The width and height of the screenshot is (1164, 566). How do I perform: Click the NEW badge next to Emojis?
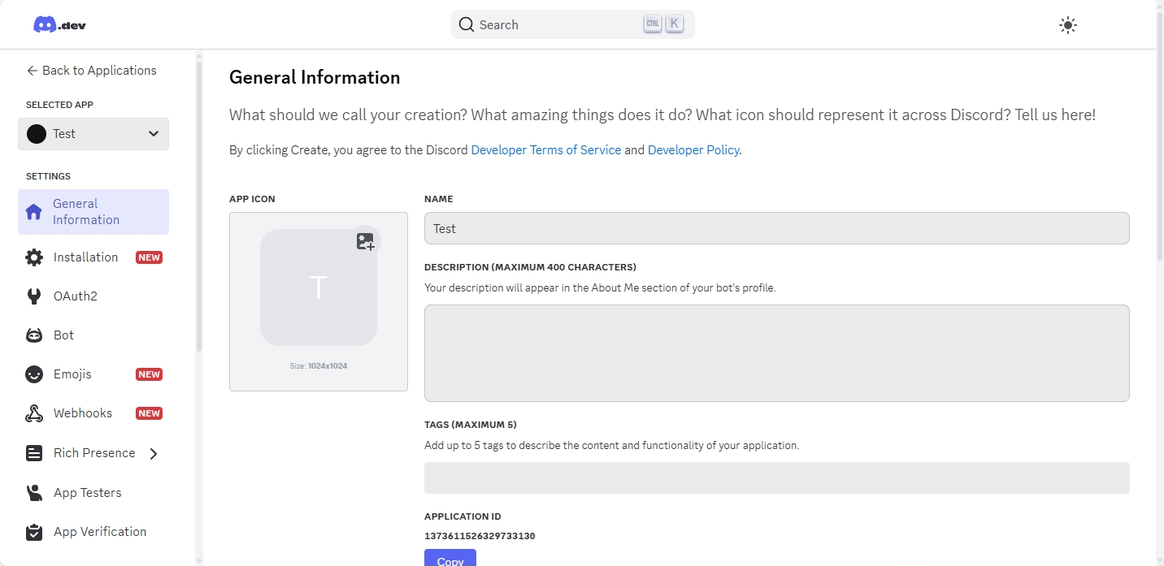[x=150, y=374]
